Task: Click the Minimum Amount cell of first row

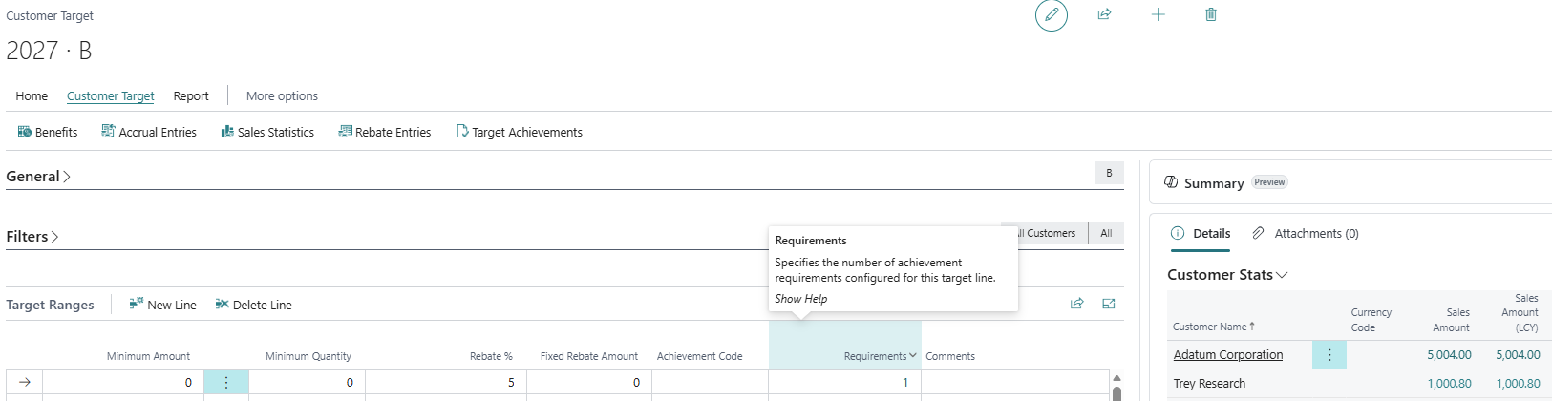Action: tap(123, 382)
